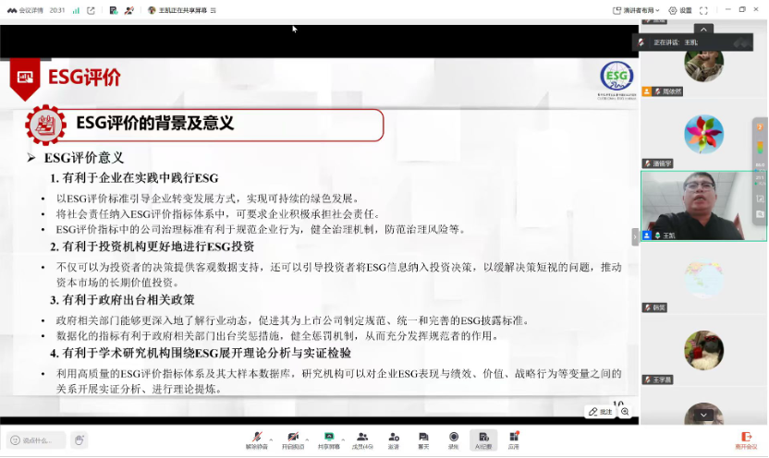
Task: Expand audio options arrow beside mute button
Action: 271,440
